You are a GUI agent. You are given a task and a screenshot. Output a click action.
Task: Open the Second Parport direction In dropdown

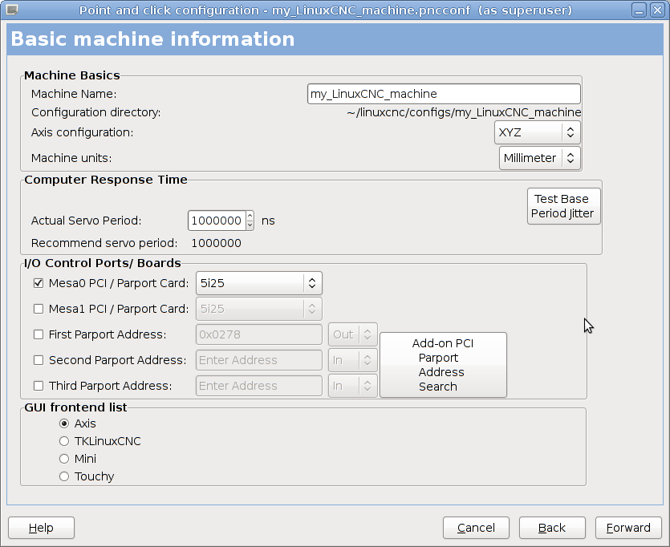click(x=352, y=360)
